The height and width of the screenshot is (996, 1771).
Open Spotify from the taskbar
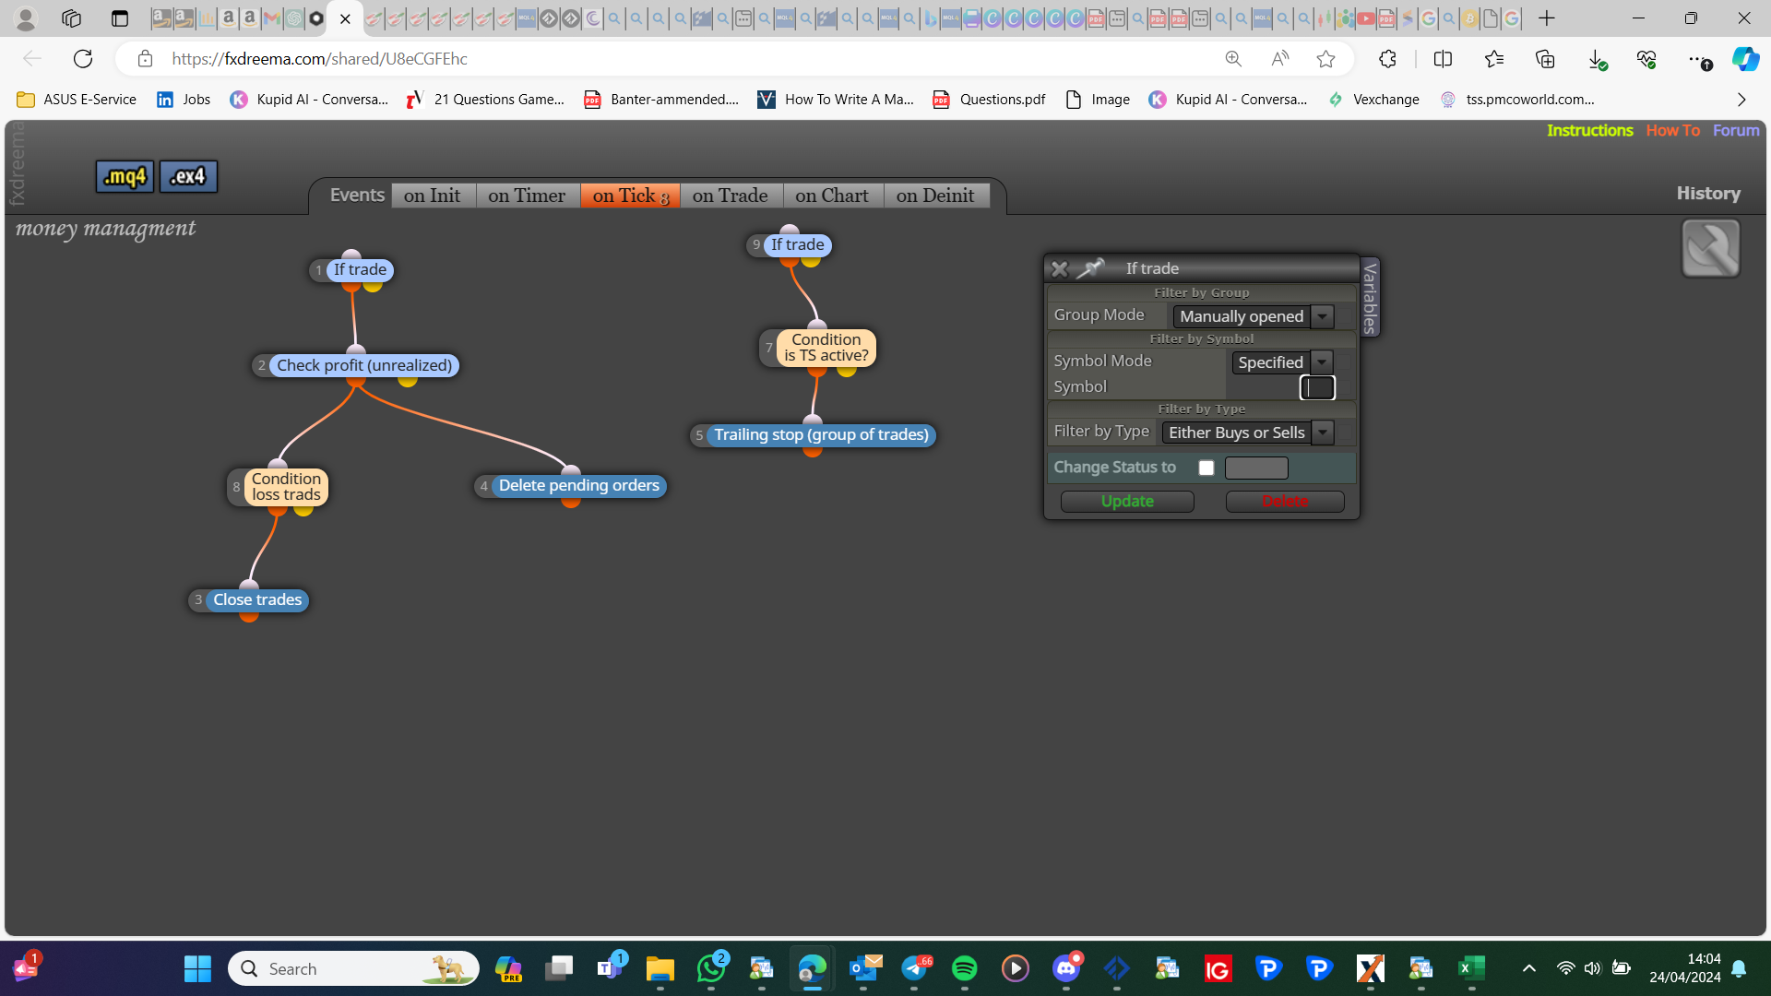(964, 968)
